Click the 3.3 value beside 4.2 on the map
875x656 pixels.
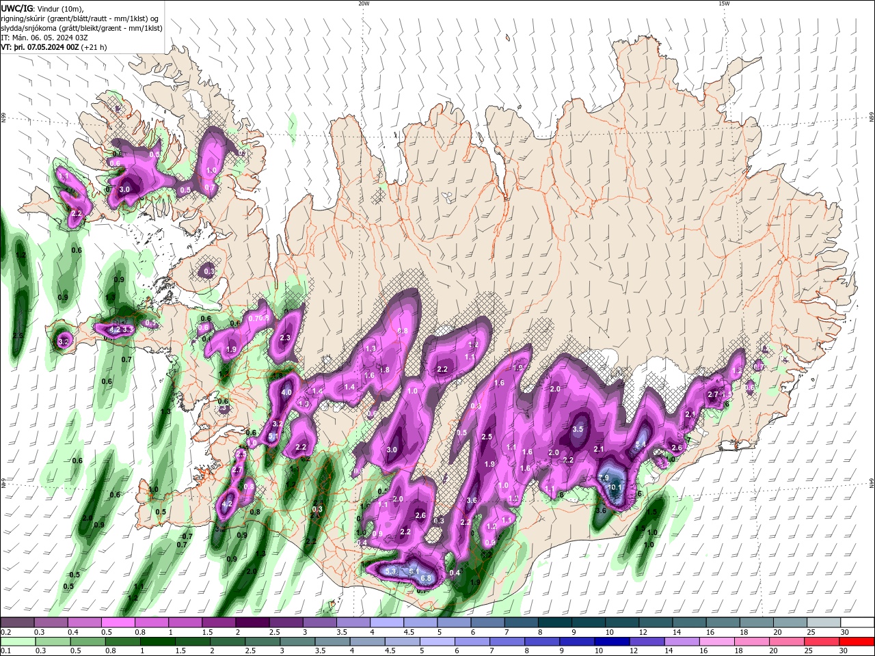pyautogui.click(x=127, y=329)
